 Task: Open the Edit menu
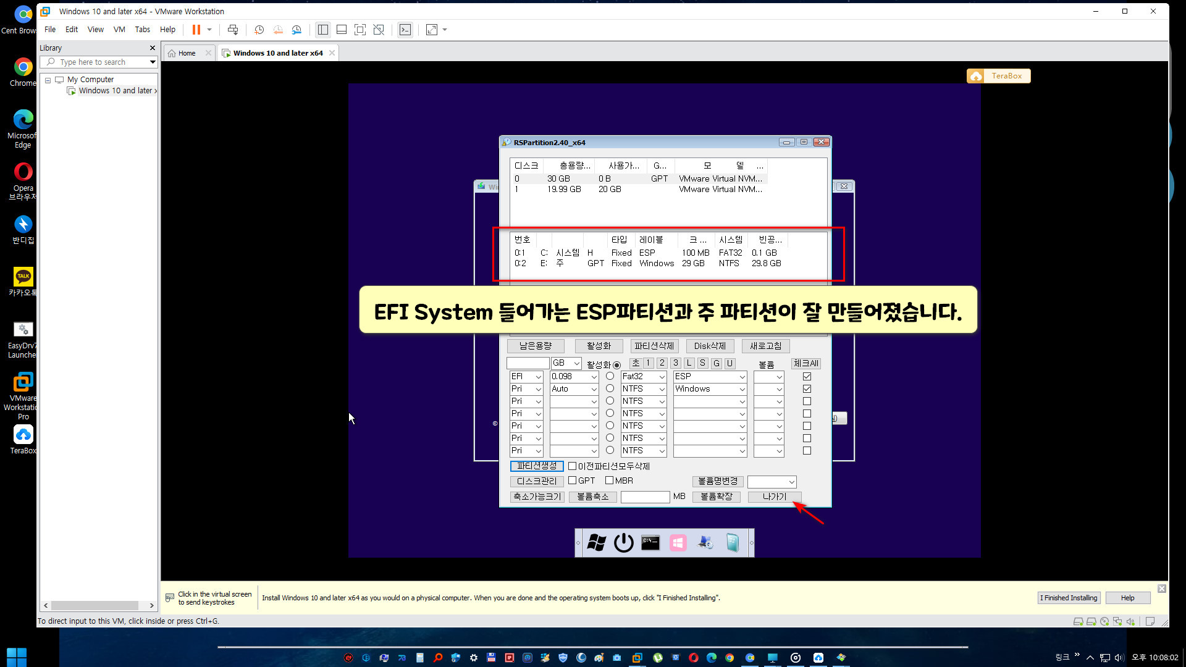point(72,30)
